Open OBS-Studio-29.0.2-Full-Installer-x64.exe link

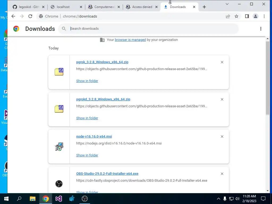[x=107, y=174]
